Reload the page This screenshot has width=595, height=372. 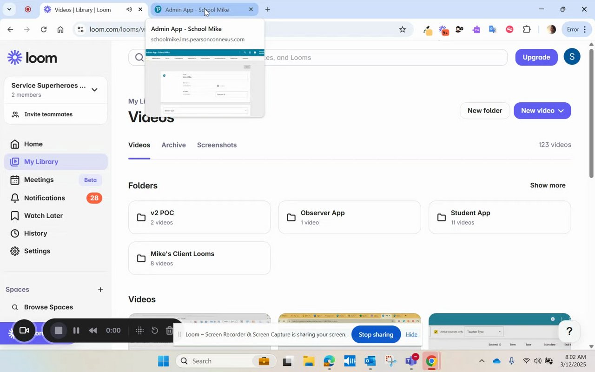pos(44,29)
